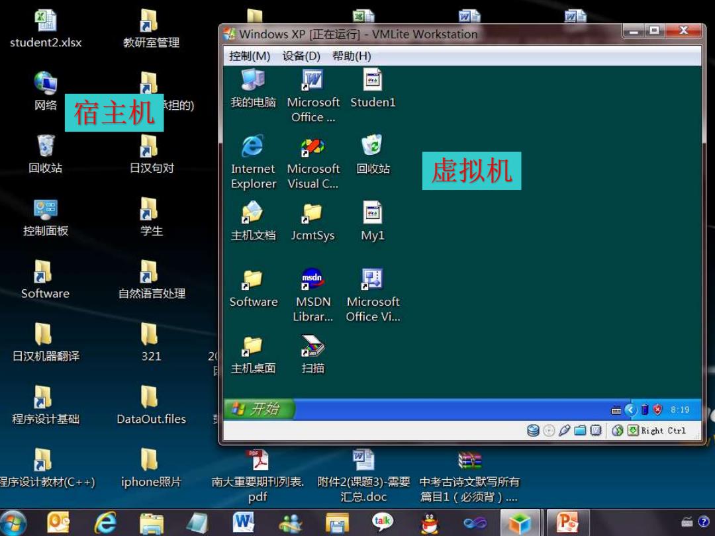Screen dimensions: 715x536
Task: Select the DataOut.files folder on host desktop
Action: [x=152, y=406]
